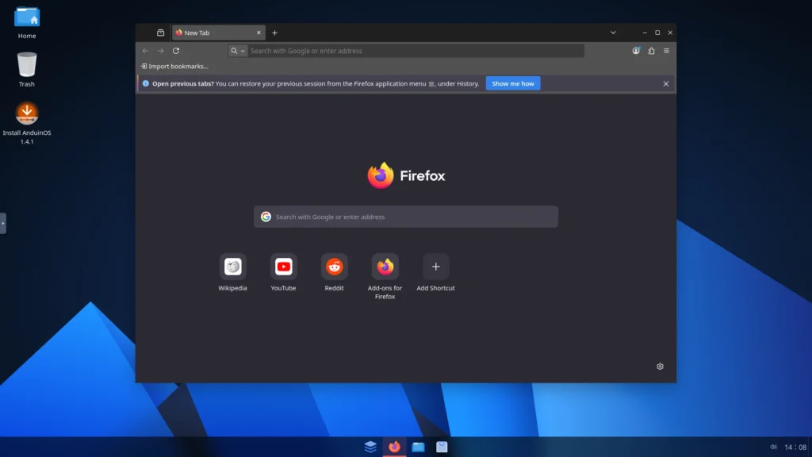Viewport: 812px width, 457px height.
Task: Click the Google icon in search box
Action: click(x=266, y=217)
